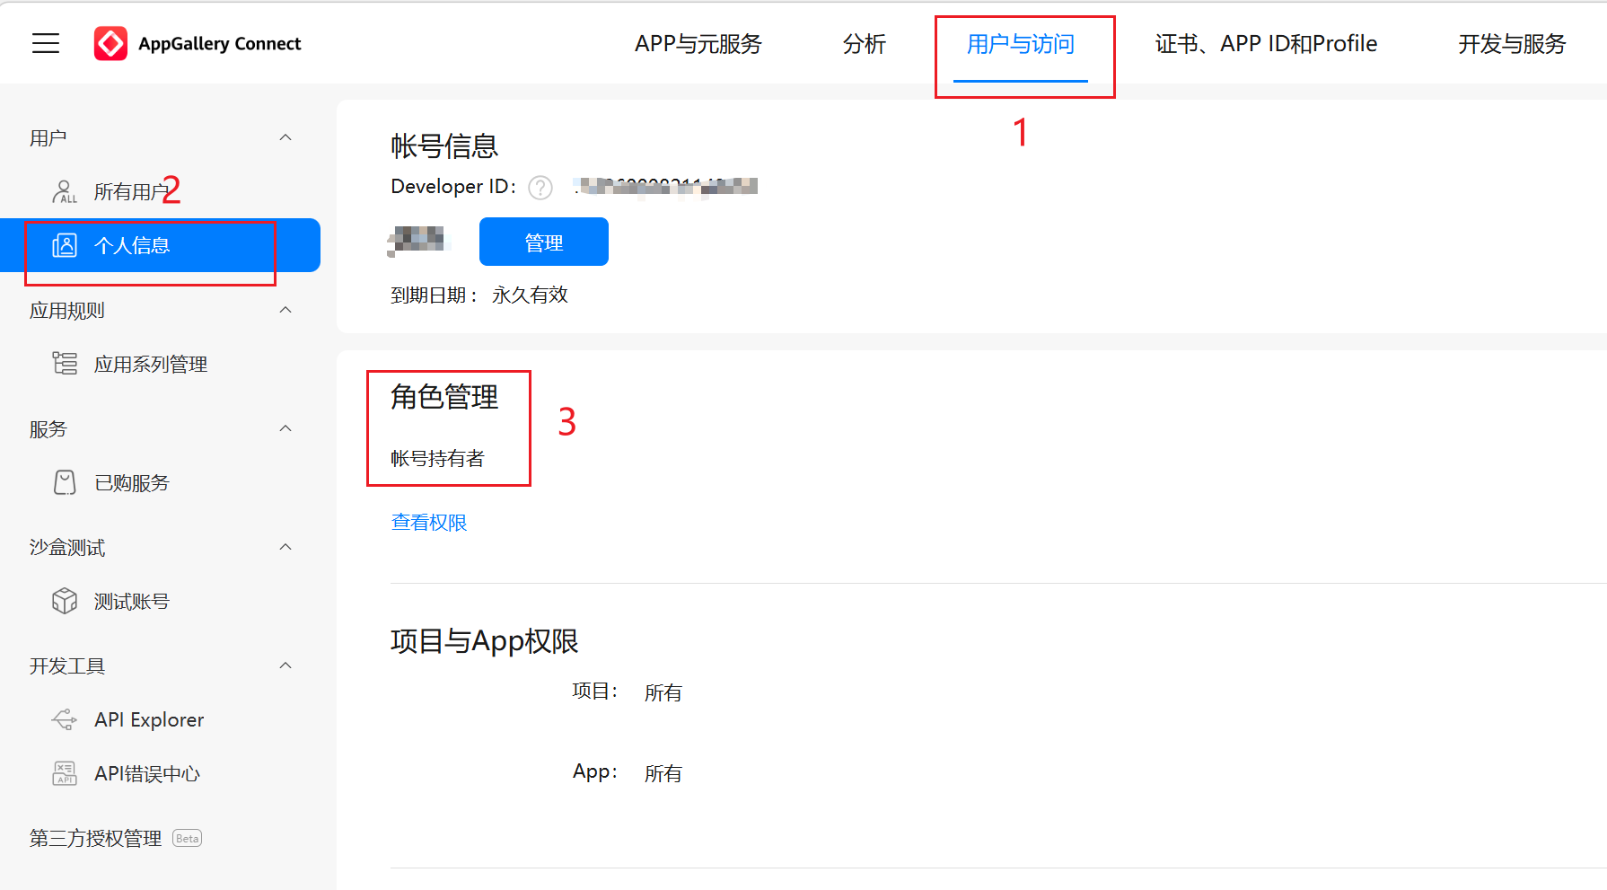The image size is (1607, 890).
Task: Click the Developer ID help question icon
Action: [x=540, y=187]
